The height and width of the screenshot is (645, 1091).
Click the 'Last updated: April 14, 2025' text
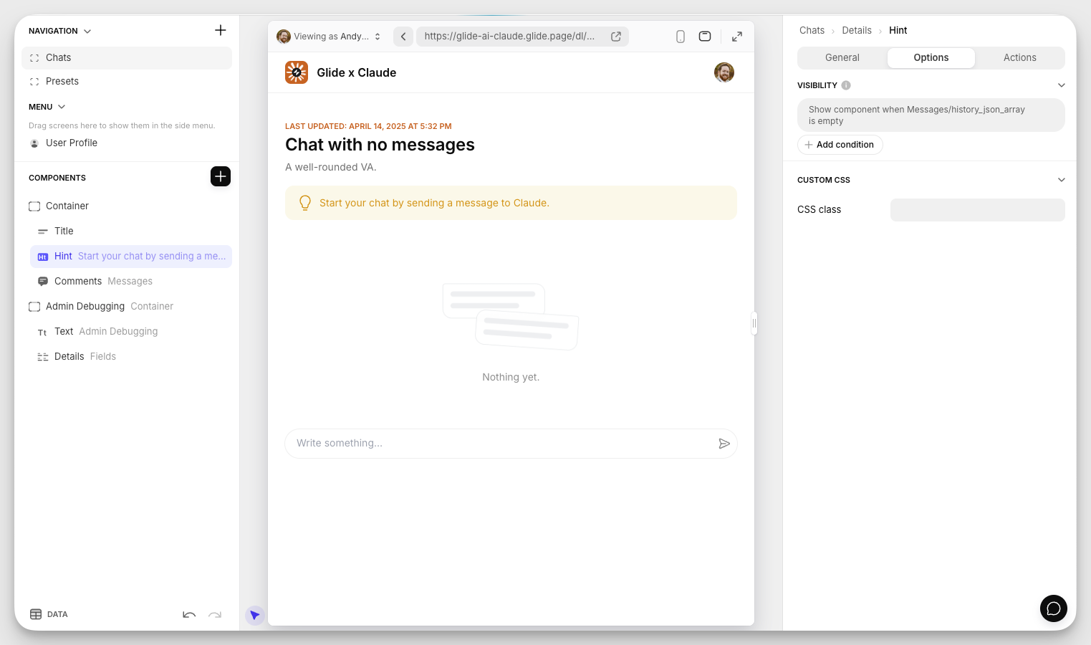368,126
